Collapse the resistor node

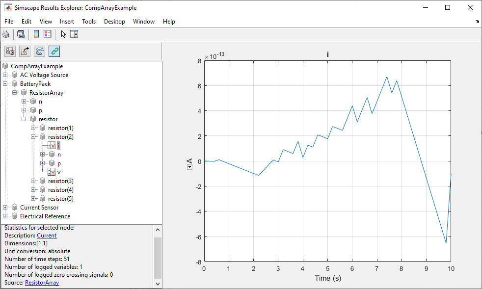(24, 119)
